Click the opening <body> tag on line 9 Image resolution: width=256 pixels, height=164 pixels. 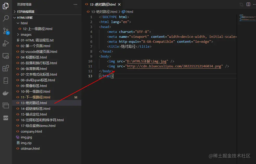click(105, 56)
